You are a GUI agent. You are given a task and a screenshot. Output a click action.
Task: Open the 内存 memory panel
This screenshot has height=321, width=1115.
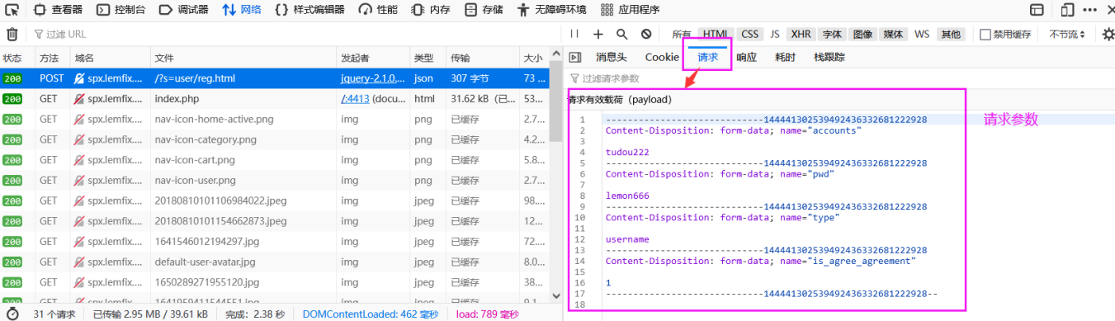click(x=431, y=10)
